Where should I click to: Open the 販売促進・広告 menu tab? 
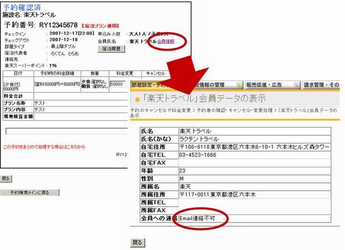pos(273,85)
